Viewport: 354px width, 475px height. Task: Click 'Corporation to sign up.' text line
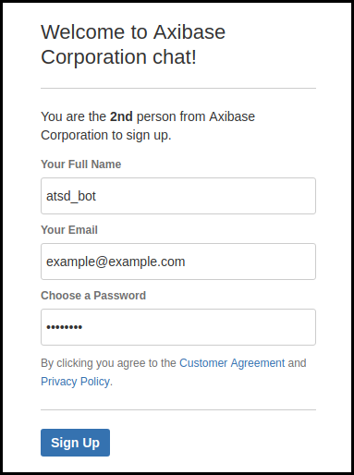[106, 135]
